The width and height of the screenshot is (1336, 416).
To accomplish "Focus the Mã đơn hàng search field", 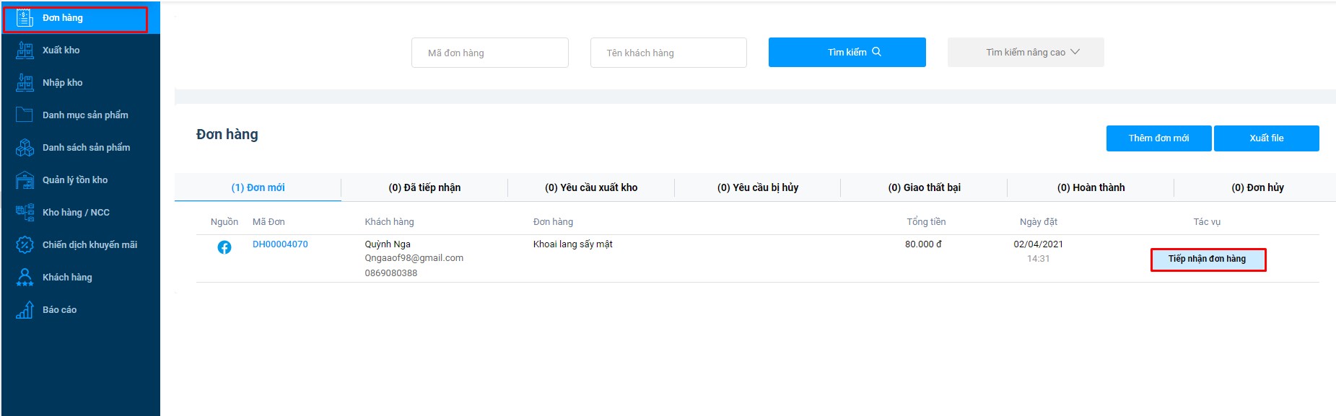I will point(490,53).
